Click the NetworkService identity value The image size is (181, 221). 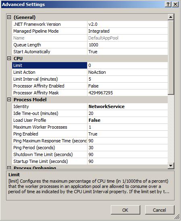pos(127,106)
